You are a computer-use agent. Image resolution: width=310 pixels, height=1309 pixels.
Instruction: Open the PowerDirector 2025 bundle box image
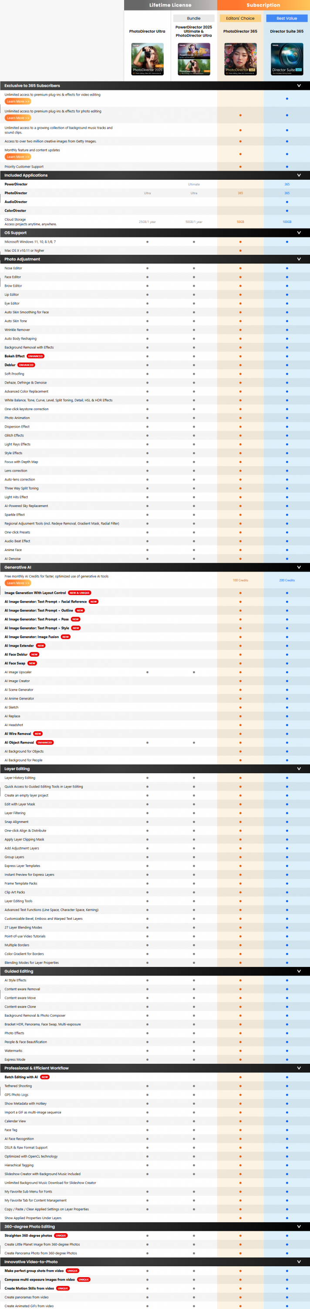[x=194, y=59]
